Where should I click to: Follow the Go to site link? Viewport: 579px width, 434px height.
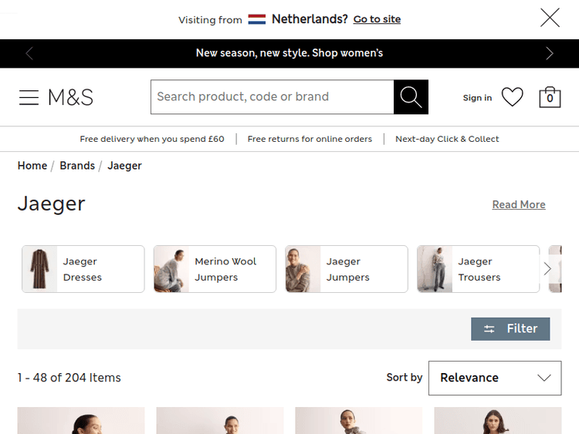(x=377, y=19)
